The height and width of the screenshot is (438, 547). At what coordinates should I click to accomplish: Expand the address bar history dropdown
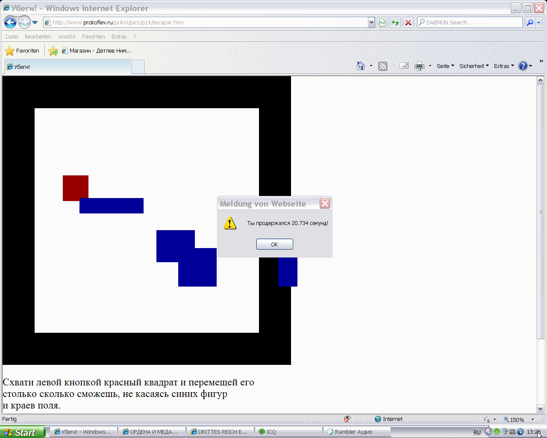[371, 22]
